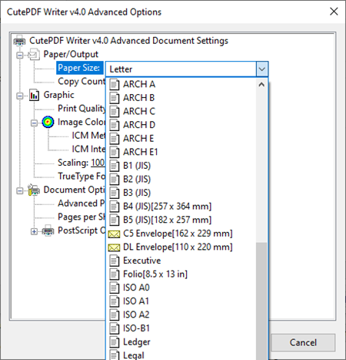Screen dimensions: 346x360
Task: Click the paper list scrollbar thumb
Action: [x=261, y=301]
